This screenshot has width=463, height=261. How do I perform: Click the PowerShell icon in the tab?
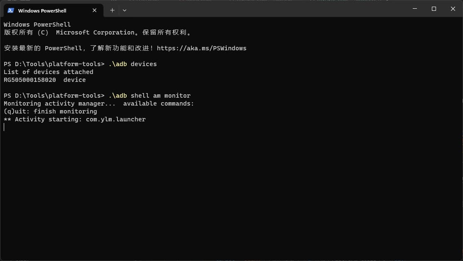pyautogui.click(x=11, y=10)
